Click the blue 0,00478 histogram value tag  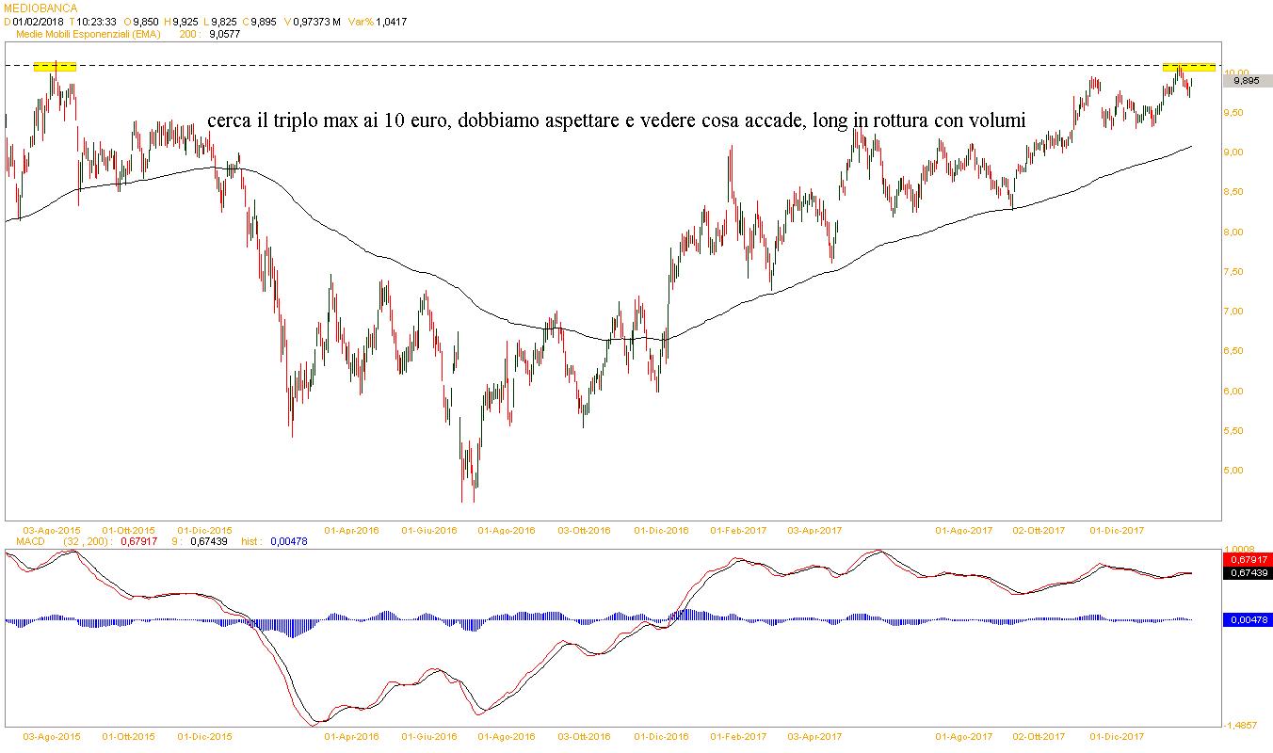tap(1248, 619)
